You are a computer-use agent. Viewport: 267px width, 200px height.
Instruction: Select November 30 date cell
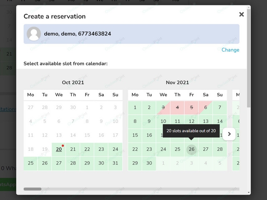[x=149, y=163]
